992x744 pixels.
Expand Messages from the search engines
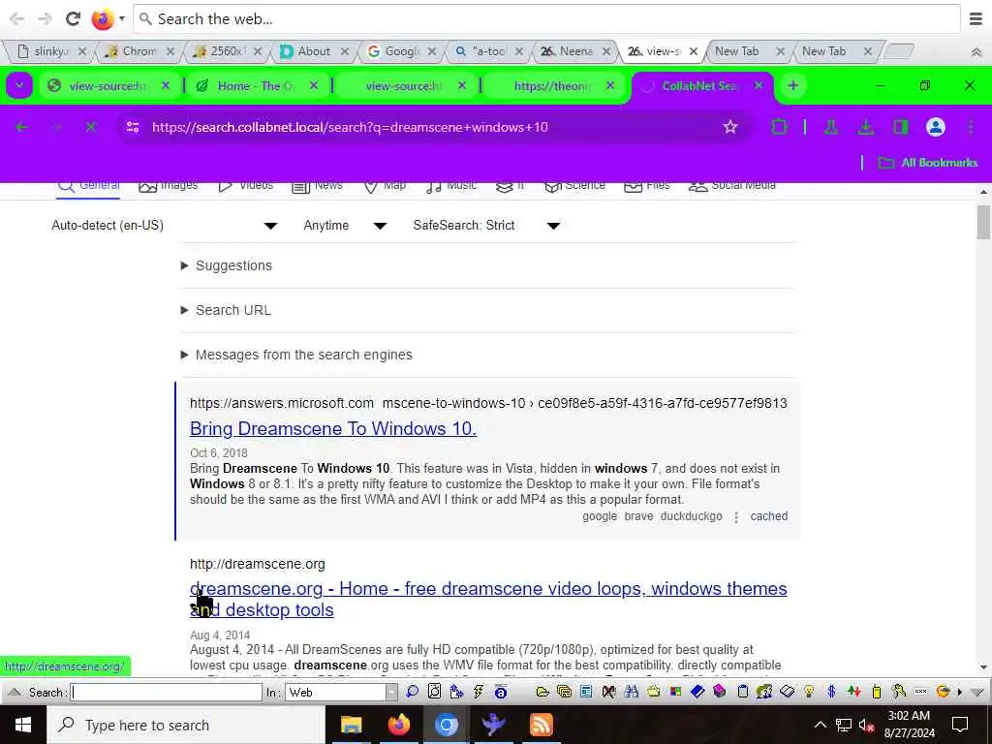coord(296,355)
